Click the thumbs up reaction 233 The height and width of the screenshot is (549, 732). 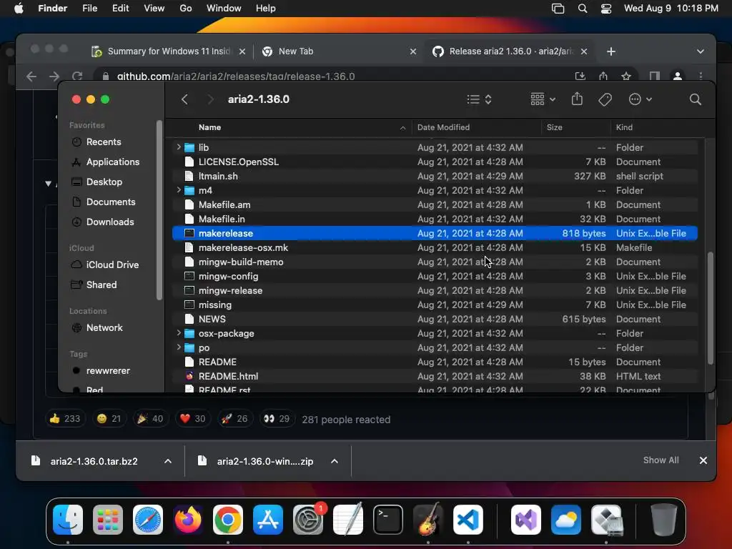pos(65,419)
